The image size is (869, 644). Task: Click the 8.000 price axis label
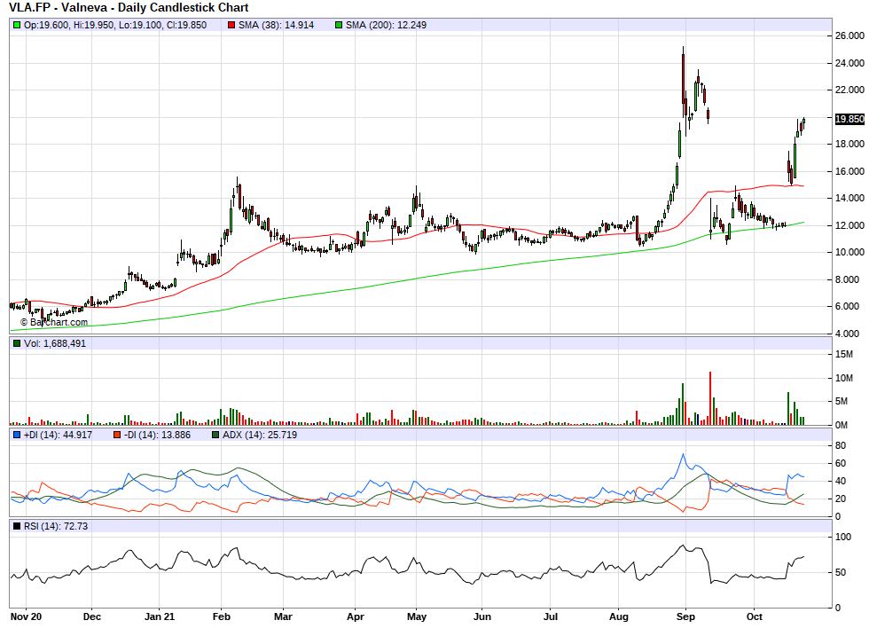point(848,280)
